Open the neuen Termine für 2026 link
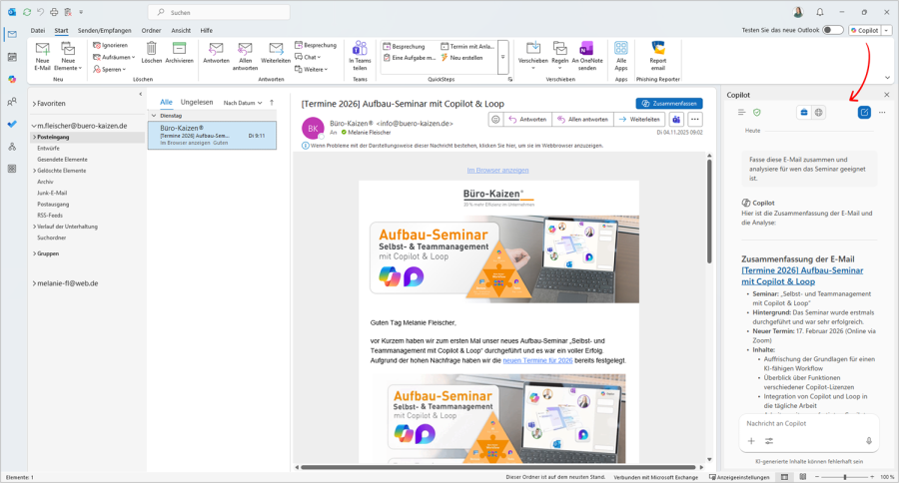The width and height of the screenshot is (899, 483). pos(537,360)
